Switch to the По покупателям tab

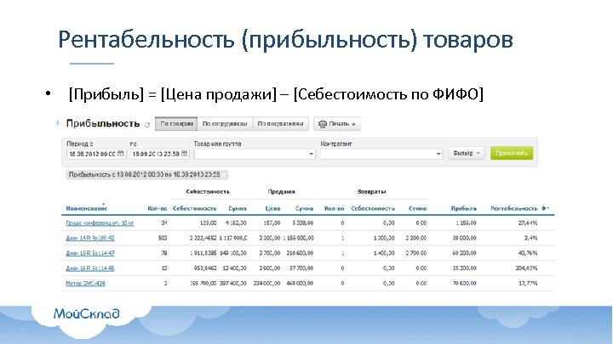pos(280,124)
